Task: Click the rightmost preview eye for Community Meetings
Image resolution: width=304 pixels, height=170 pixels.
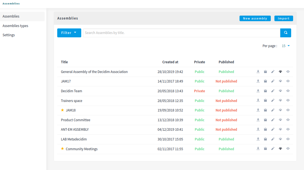Action: [x=288, y=149]
